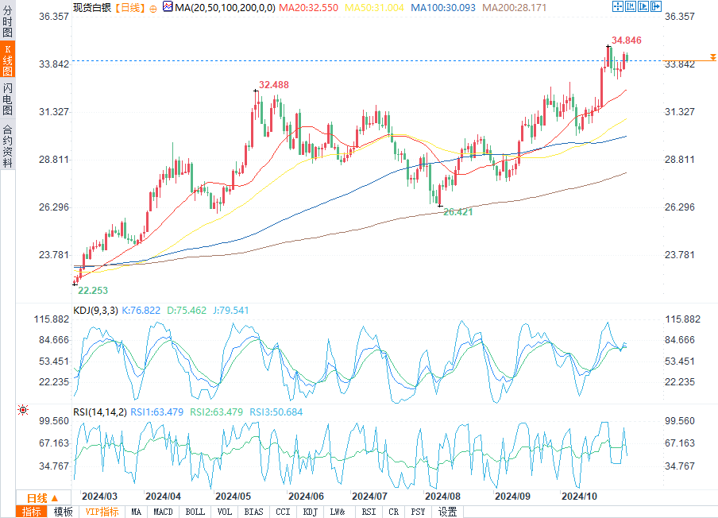
Task: Click the small chart icon before MA(20,50,100,200,0,0)
Action: click(x=167, y=6)
